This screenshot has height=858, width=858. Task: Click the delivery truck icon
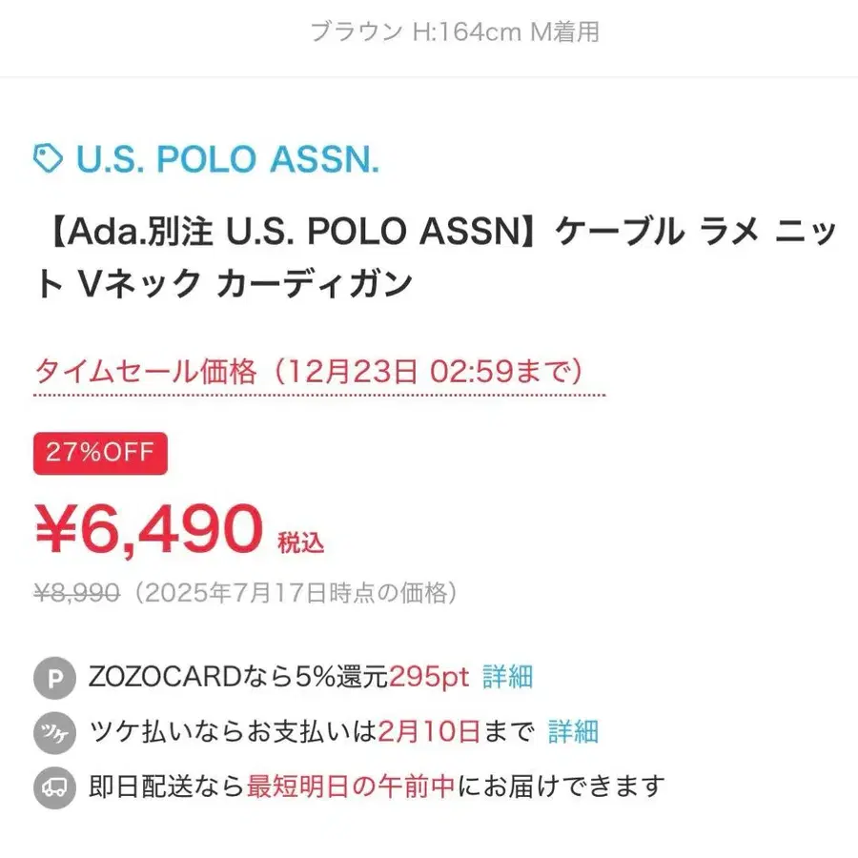click(54, 788)
